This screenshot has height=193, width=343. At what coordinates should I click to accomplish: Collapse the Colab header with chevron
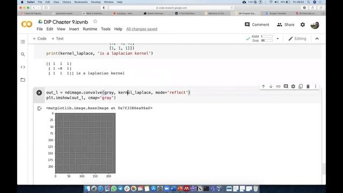tap(317, 39)
